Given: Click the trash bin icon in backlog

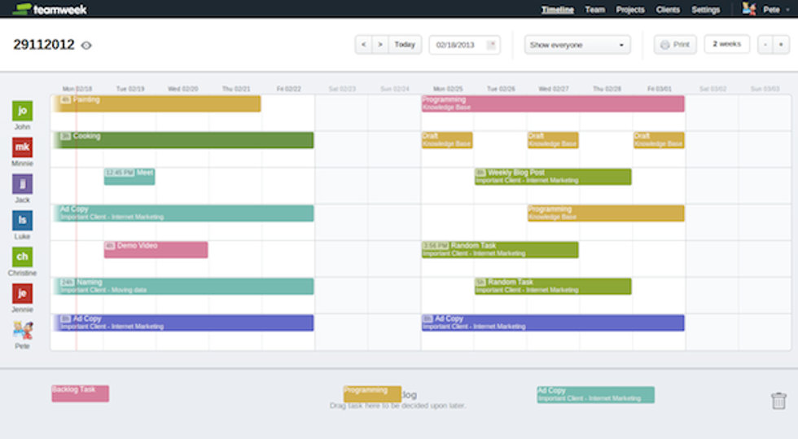Looking at the screenshot, I should tap(778, 401).
